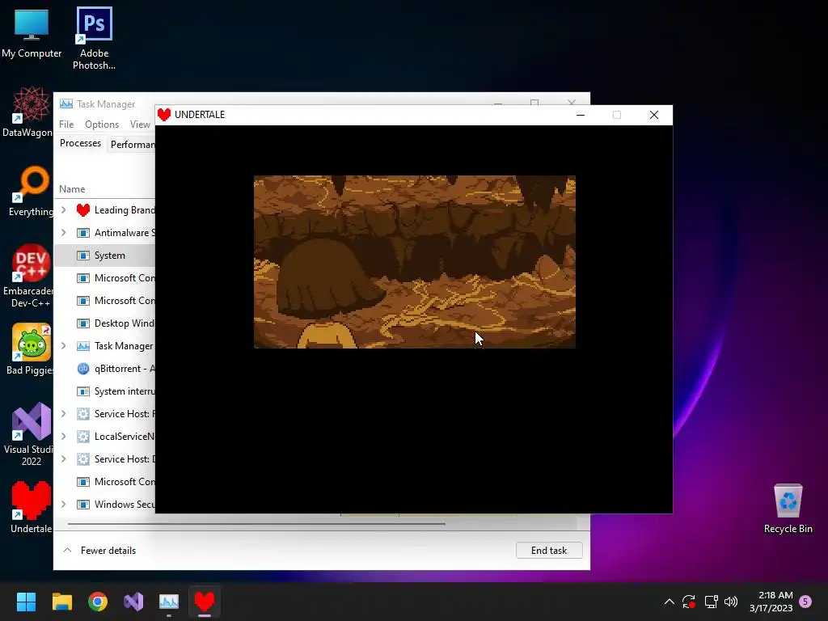Expand the second Service Host row
828x621 pixels.
pos(63,459)
